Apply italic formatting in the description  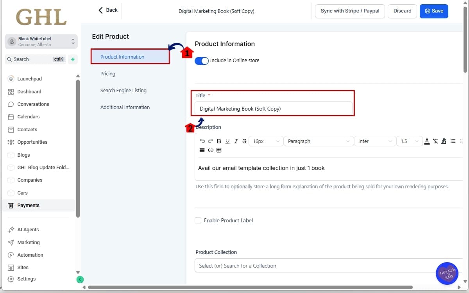(x=236, y=141)
